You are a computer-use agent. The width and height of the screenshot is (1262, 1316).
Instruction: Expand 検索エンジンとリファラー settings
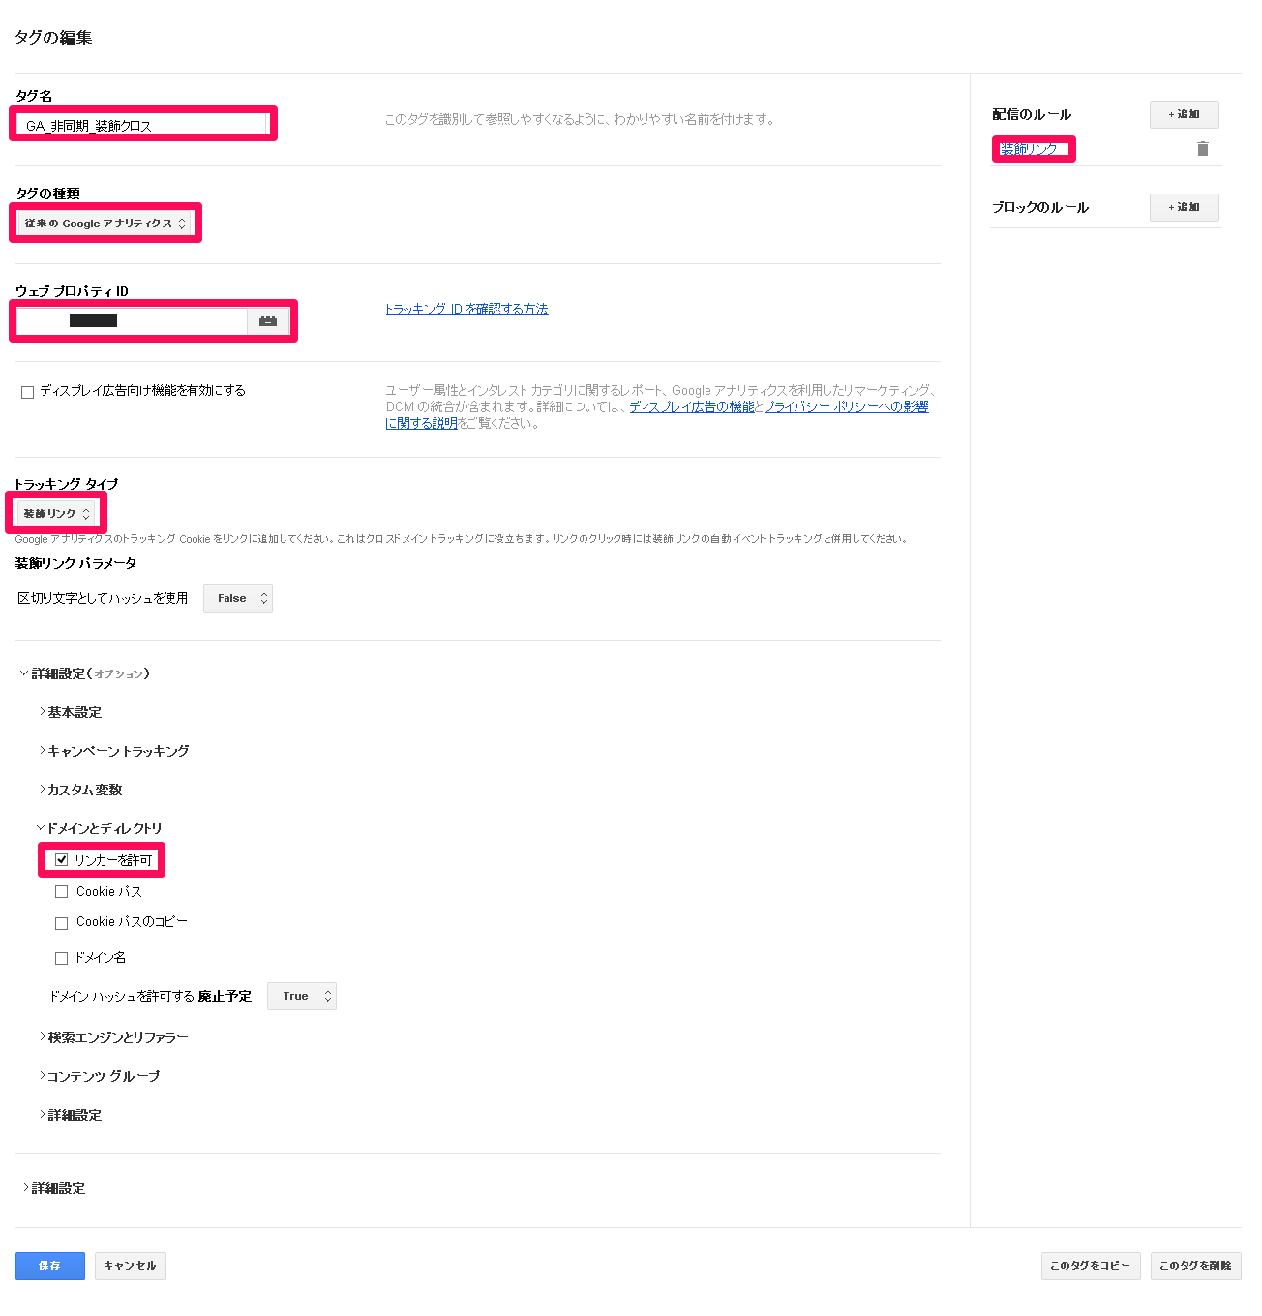117,1038
